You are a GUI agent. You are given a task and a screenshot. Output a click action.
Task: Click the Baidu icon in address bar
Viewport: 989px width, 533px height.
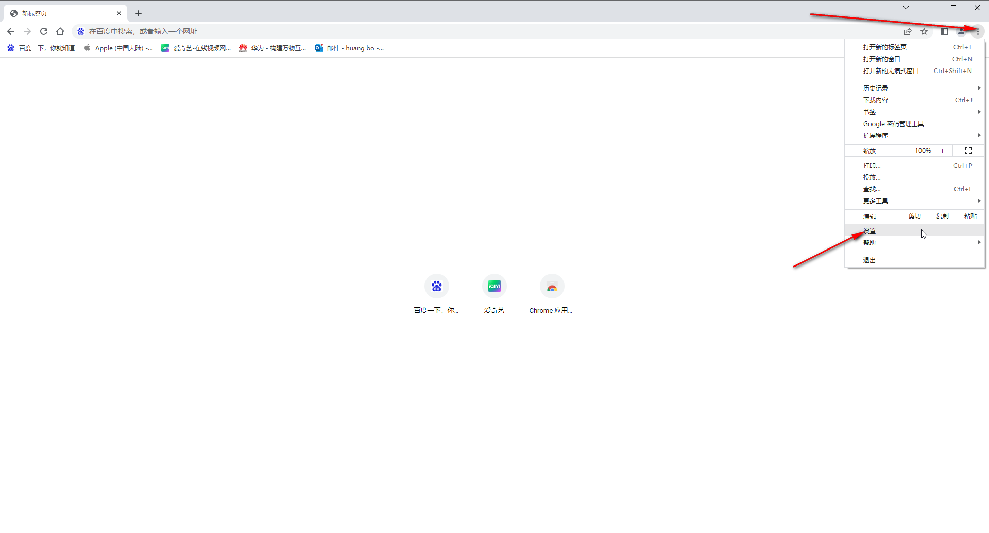[x=81, y=31]
